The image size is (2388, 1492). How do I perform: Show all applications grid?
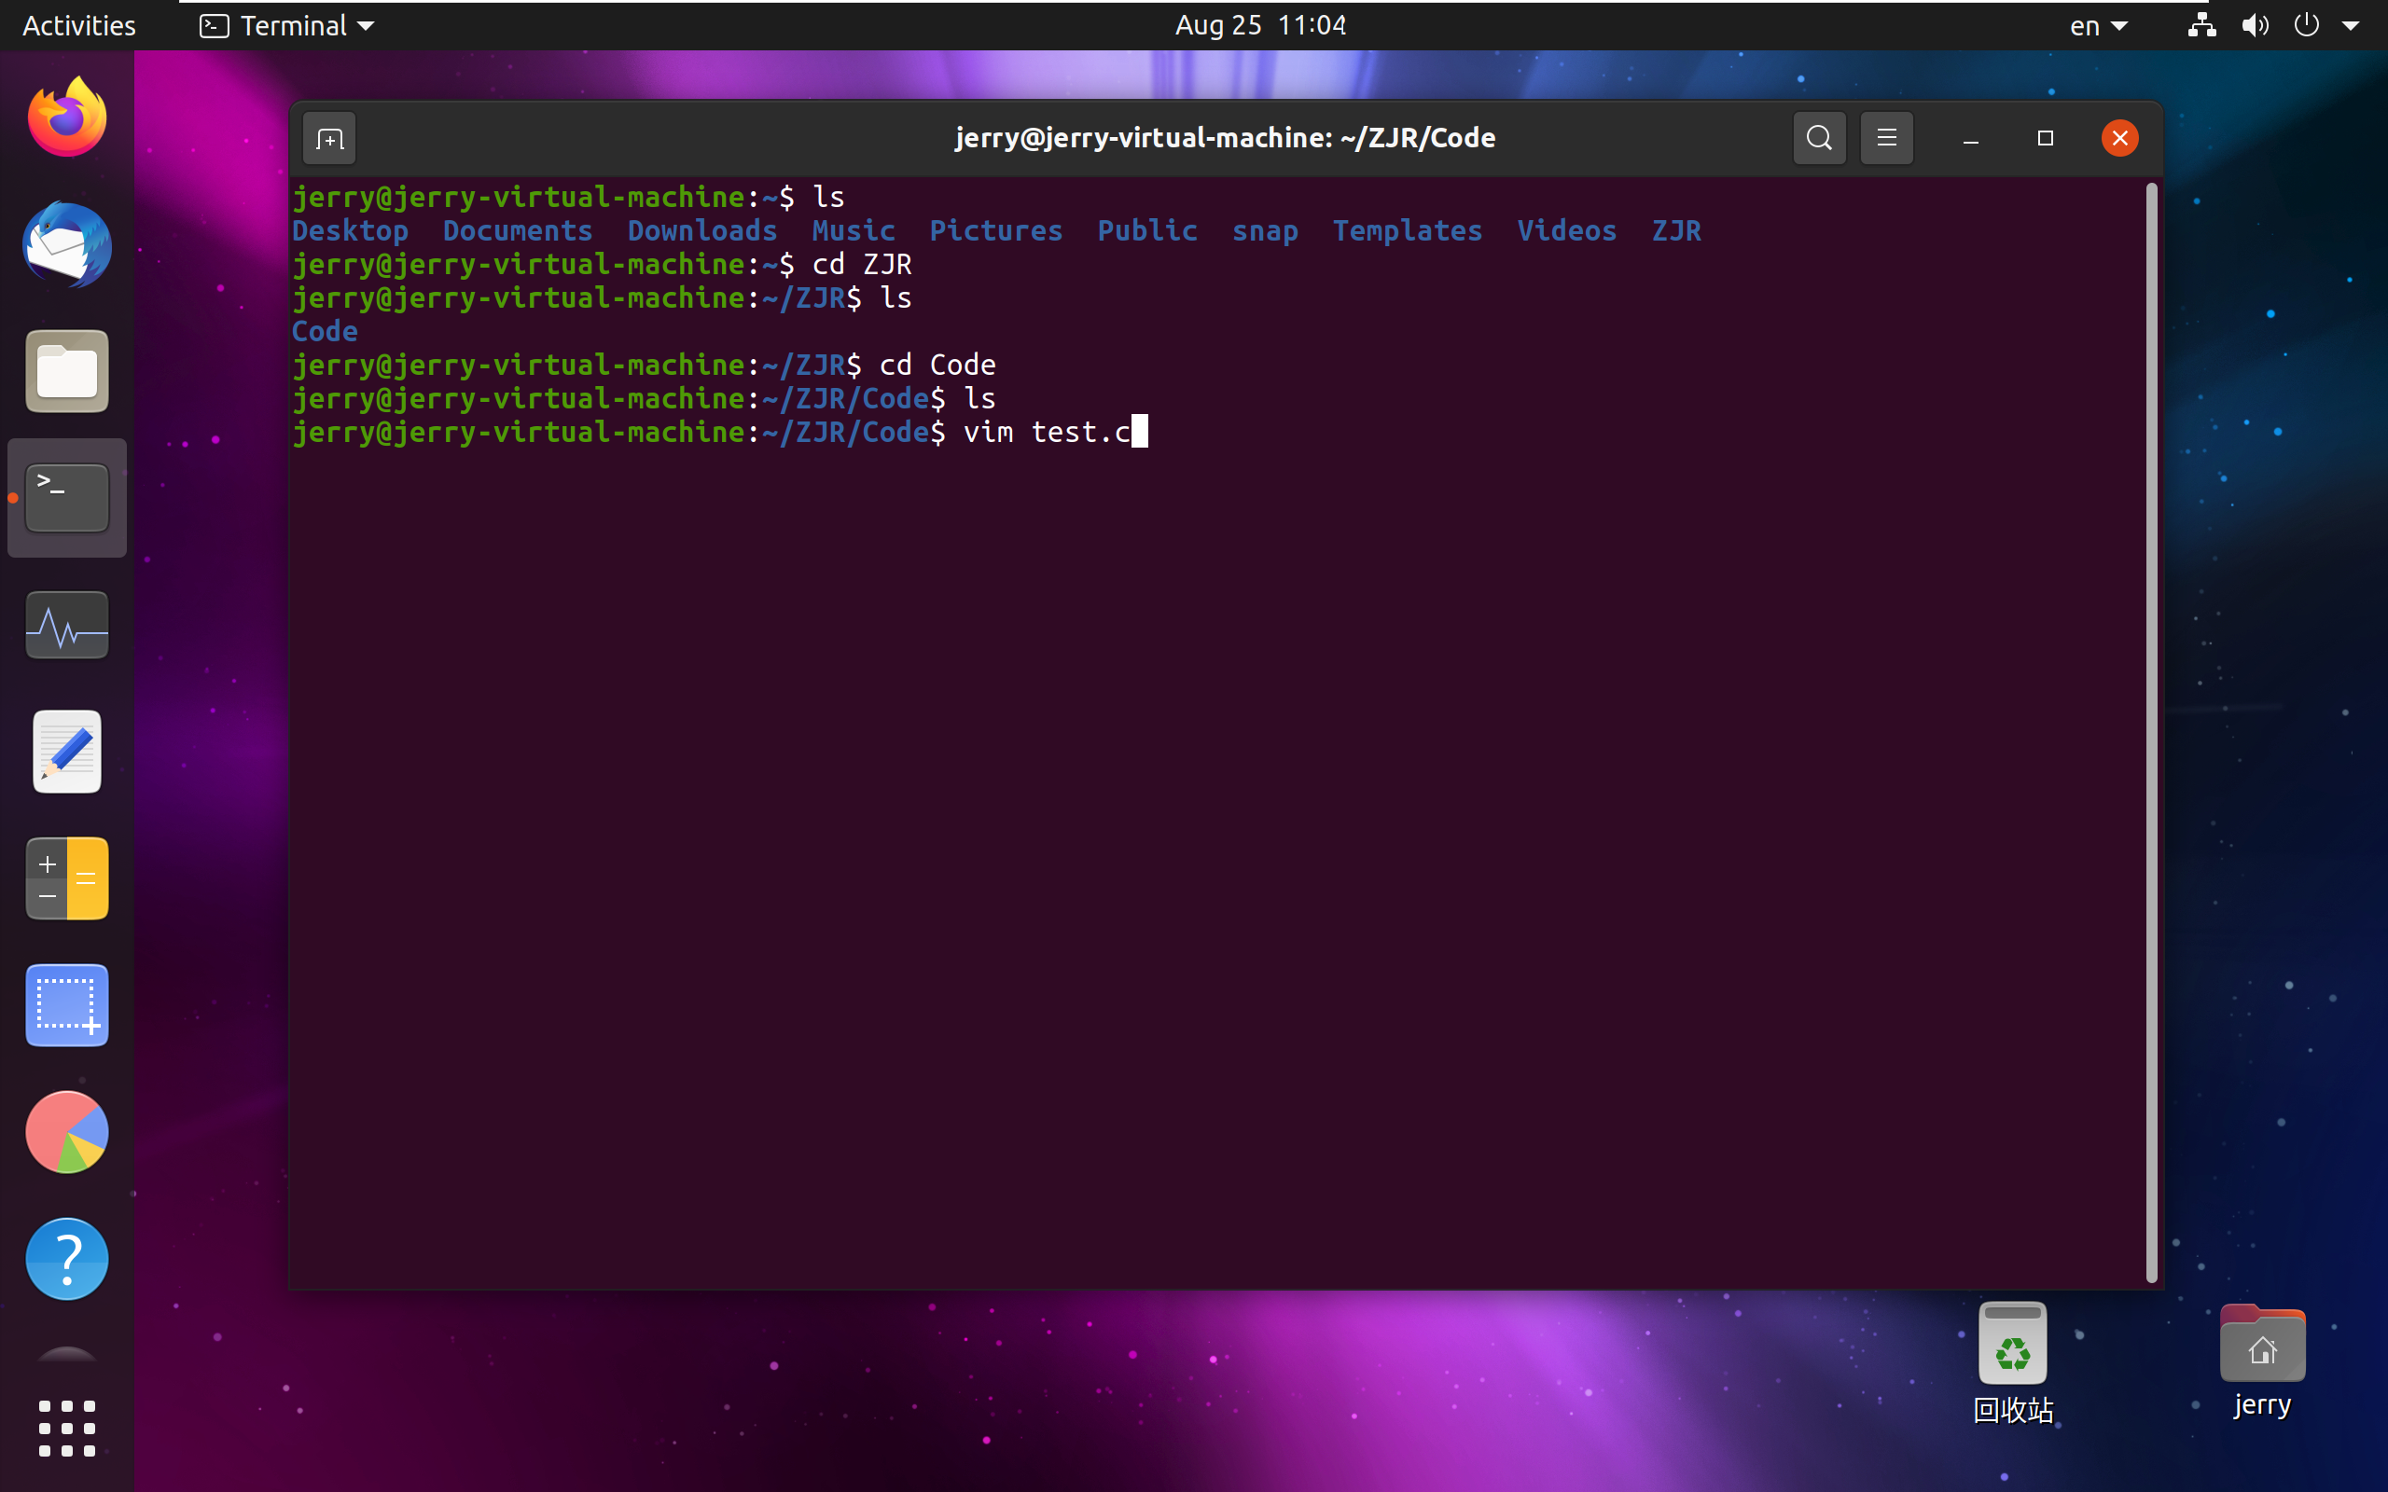pos(67,1428)
